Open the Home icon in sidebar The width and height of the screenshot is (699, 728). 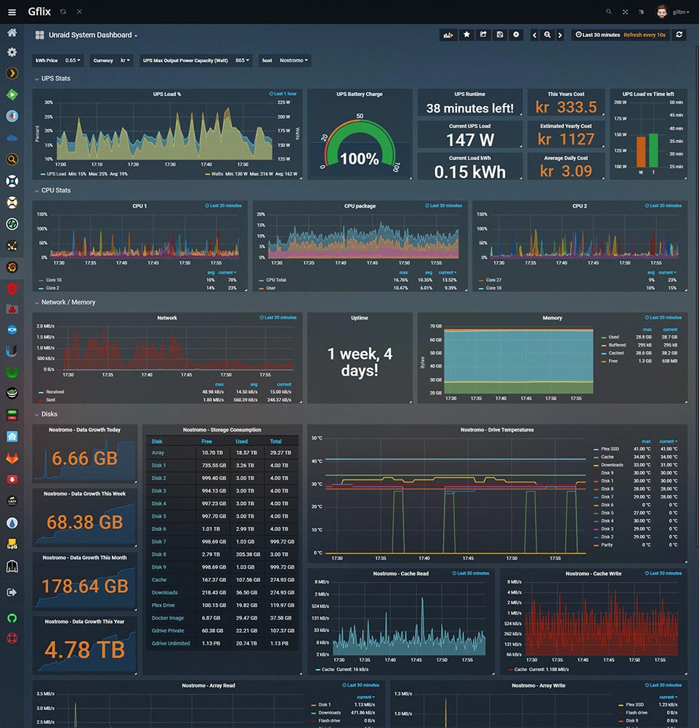(x=12, y=33)
